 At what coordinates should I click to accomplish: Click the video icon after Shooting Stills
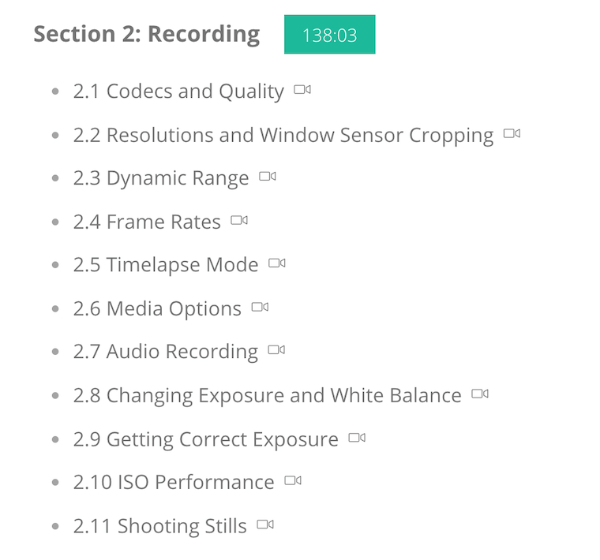pos(264,524)
